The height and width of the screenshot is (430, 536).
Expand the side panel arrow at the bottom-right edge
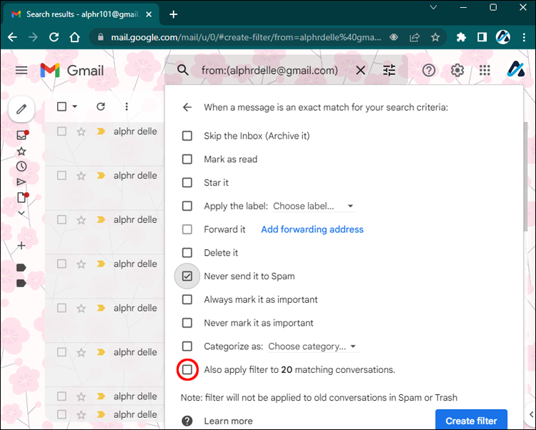531,414
